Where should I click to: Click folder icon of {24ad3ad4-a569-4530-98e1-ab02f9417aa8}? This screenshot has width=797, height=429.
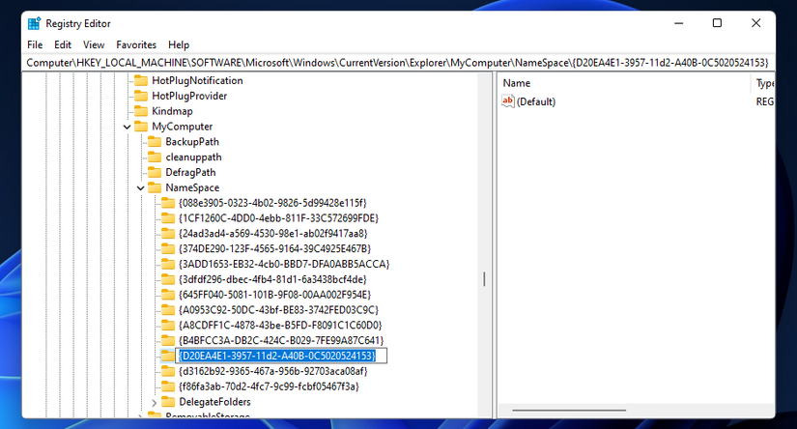pyautogui.click(x=168, y=233)
